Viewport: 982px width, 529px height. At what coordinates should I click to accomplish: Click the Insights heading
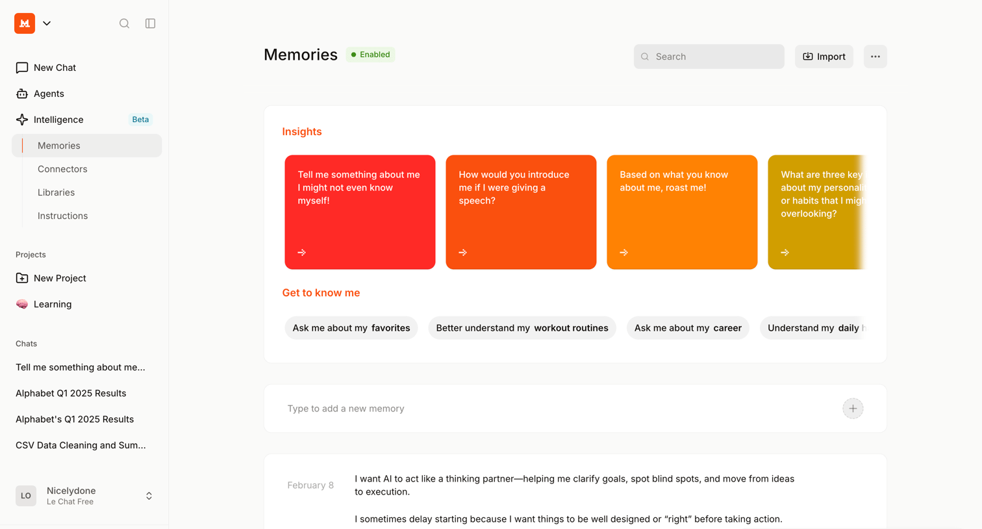tap(302, 131)
